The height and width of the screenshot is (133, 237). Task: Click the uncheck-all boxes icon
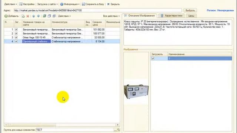point(49,16)
